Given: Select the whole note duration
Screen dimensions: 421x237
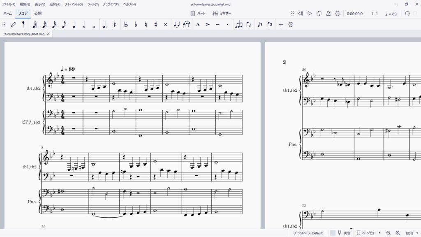Looking at the screenshot, I should [x=94, y=25].
